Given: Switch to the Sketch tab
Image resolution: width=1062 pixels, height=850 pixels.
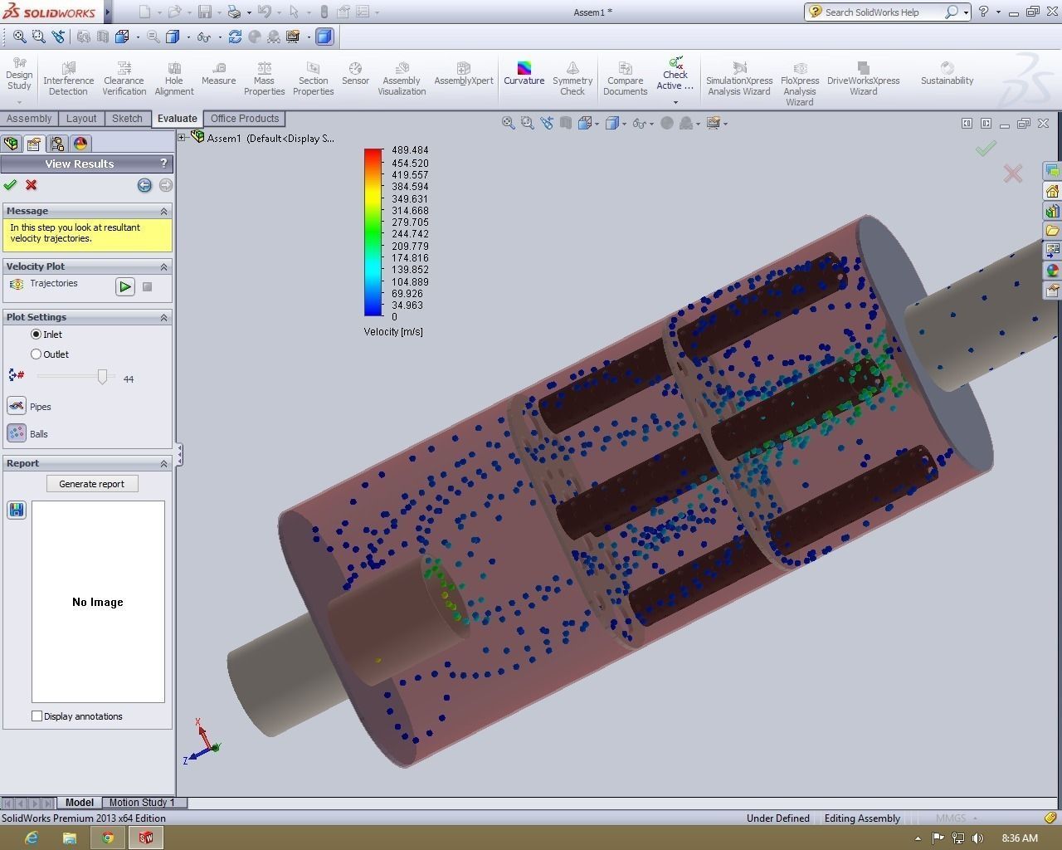Looking at the screenshot, I should pos(127,119).
